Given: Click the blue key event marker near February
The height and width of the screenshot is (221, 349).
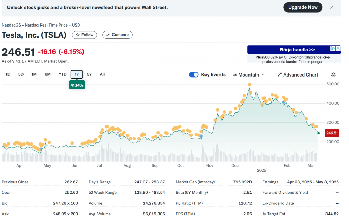Looking at the screenshot, I should (x=284, y=102).
